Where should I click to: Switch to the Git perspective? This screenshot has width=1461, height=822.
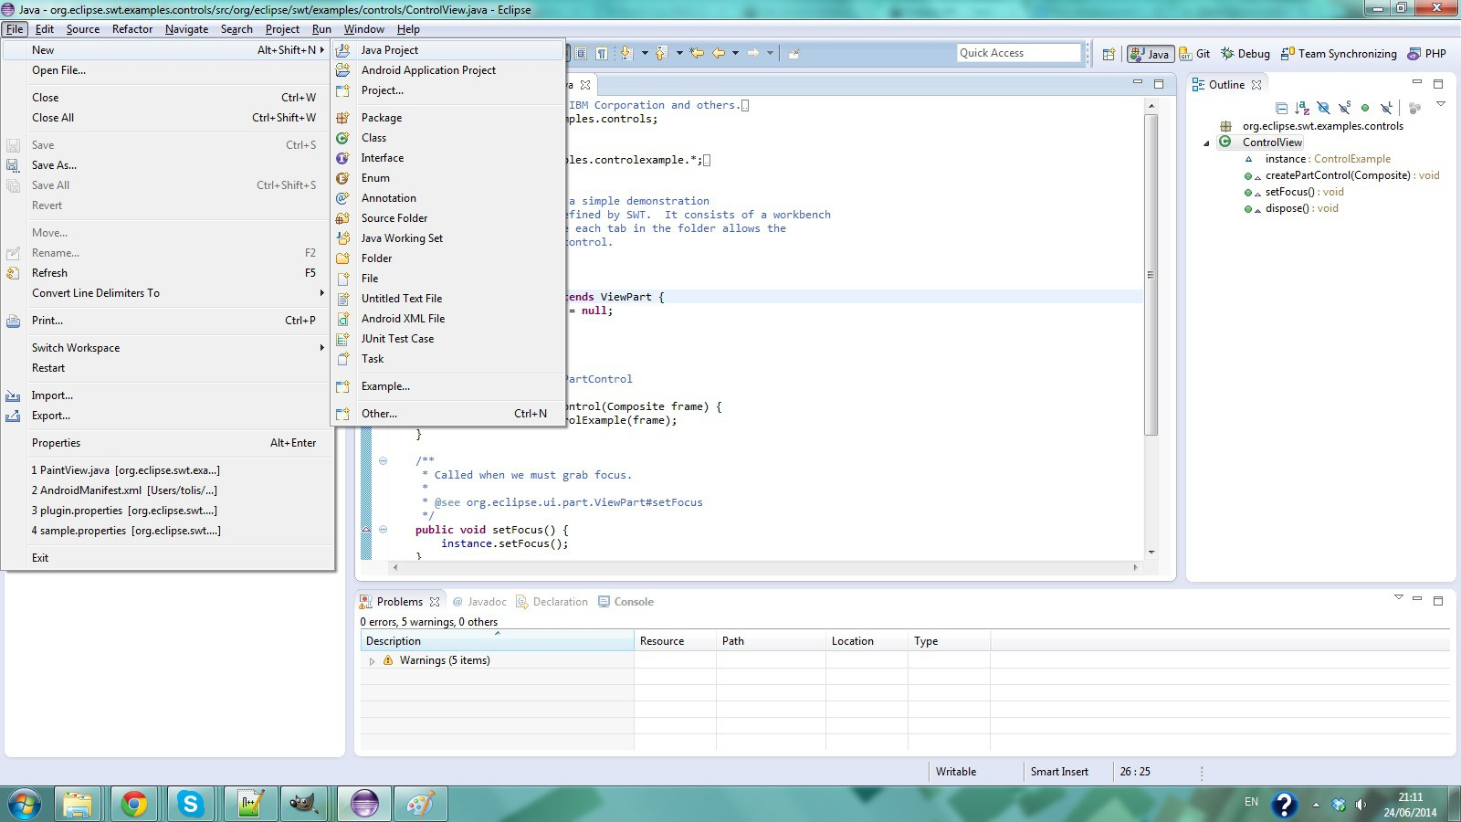(x=1195, y=54)
